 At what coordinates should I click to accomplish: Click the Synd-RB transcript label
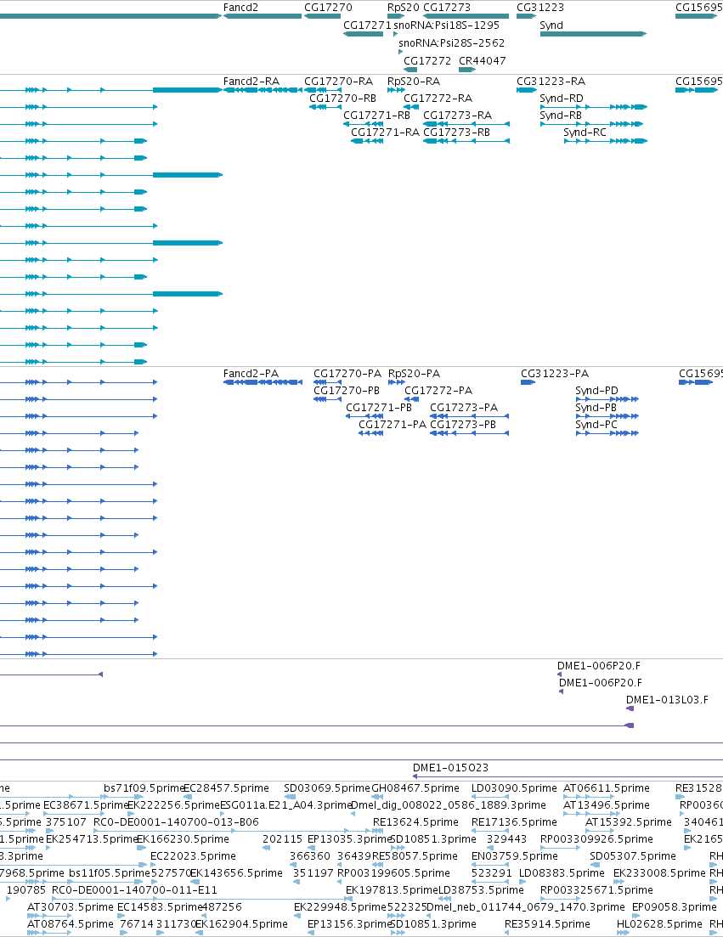(561, 116)
